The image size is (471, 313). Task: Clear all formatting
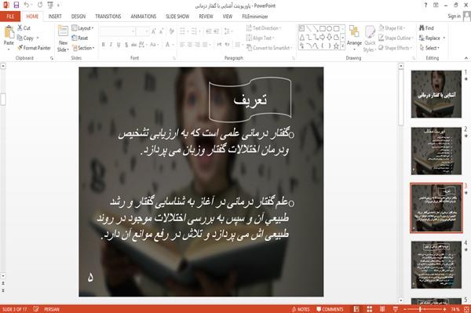171,31
